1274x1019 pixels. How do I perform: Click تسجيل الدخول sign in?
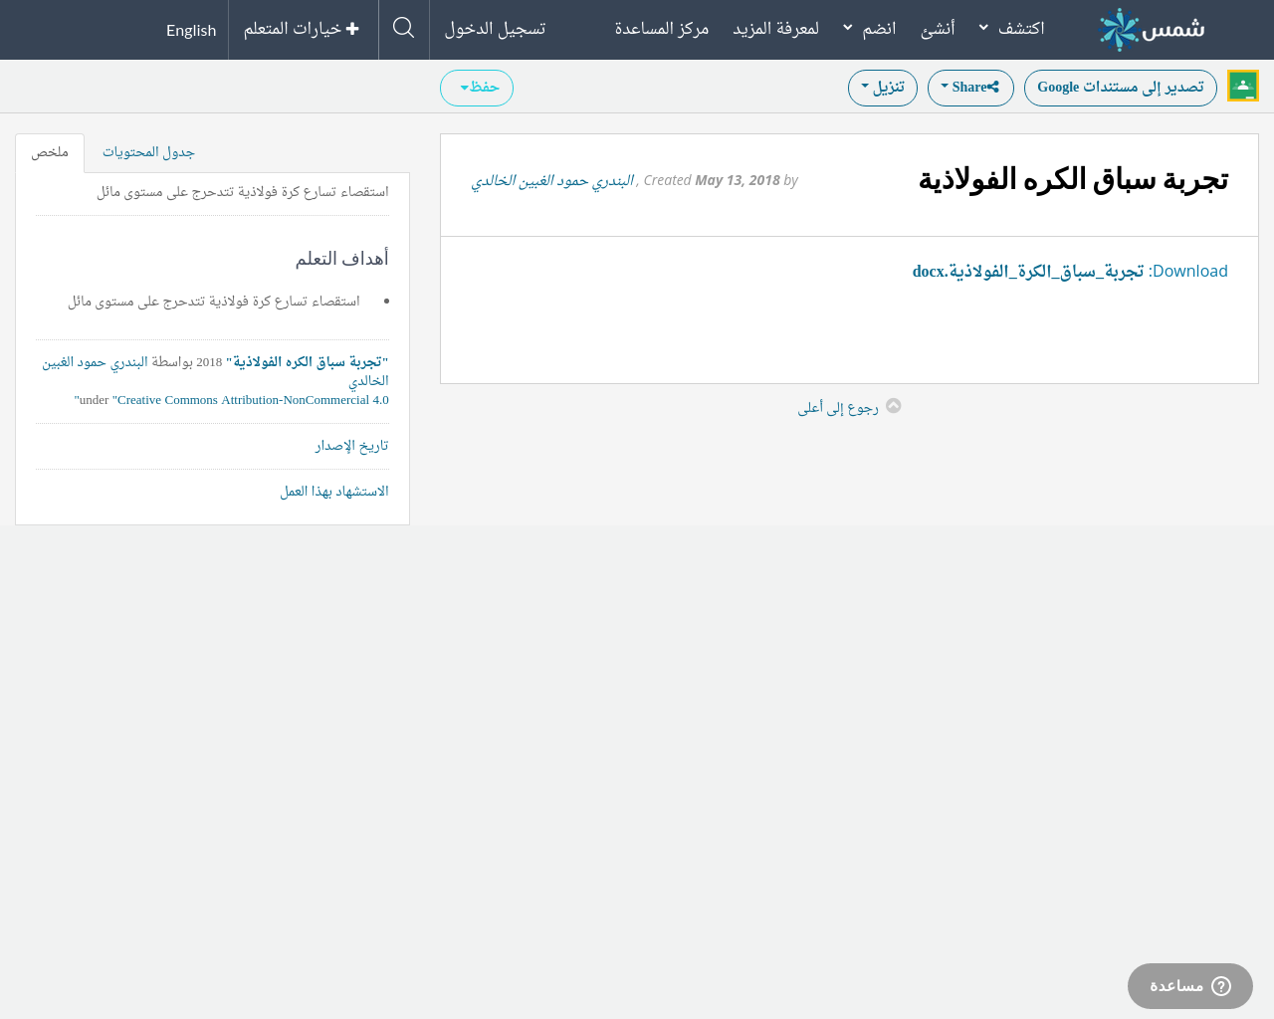point(495,28)
